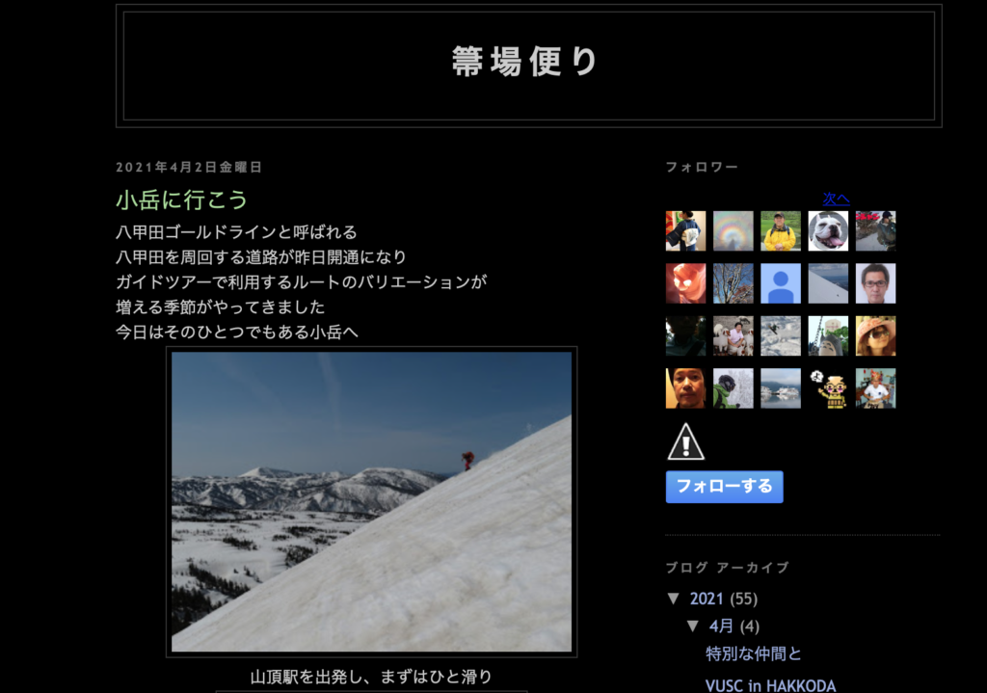The width and height of the screenshot is (987, 693).
Task: Click the close-up face on orange follower avatar
Action: click(685, 388)
